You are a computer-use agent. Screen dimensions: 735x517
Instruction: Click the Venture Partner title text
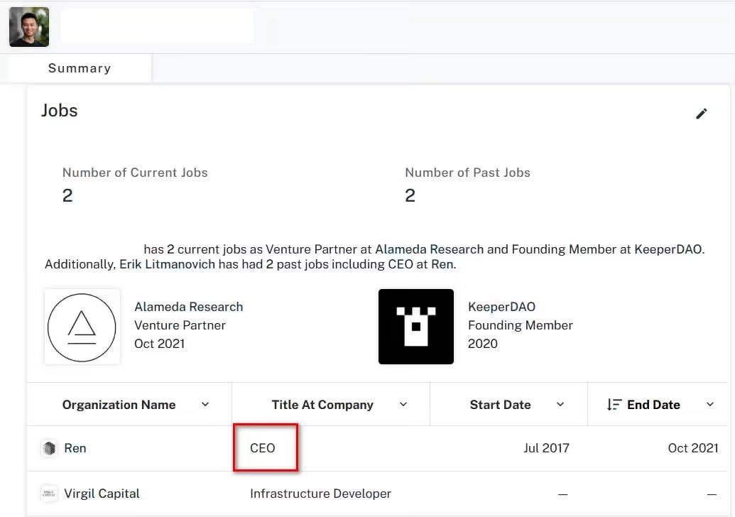tap(180, 325)
